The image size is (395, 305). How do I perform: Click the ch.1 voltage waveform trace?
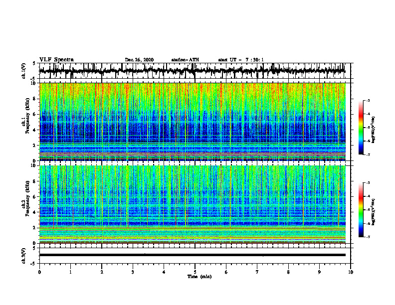[x=192, y=71]
